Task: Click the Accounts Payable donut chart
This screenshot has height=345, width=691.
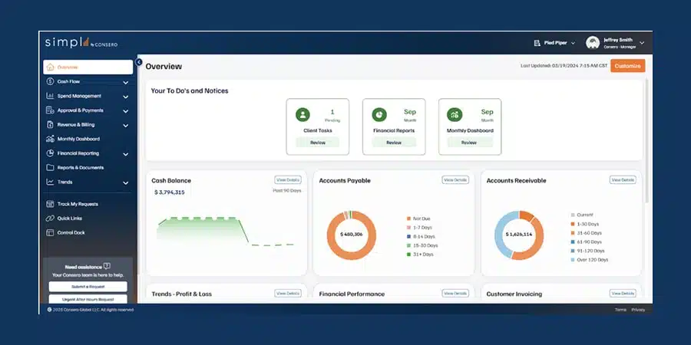Action: coord(351,235)
